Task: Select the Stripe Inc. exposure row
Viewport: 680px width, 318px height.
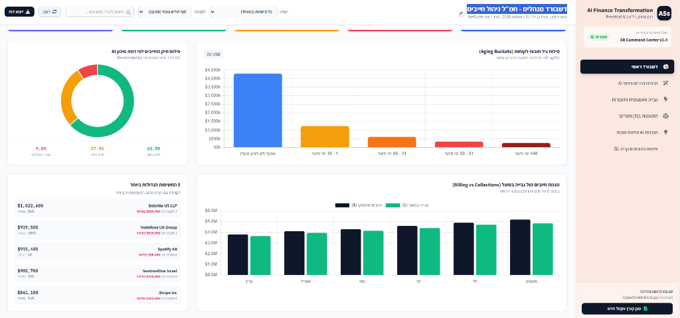Action: 97,295
